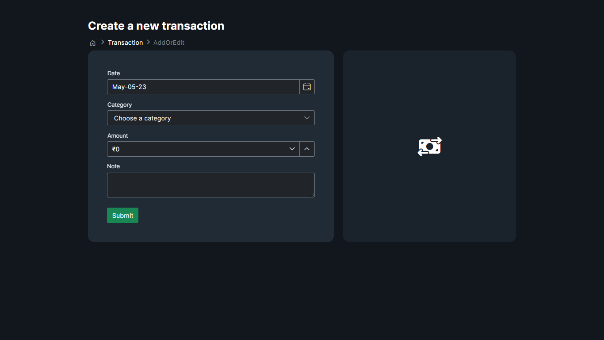This screenshot has height=340, width=604.
Task: Select the calendar icon beside the date field
Action: tap(307, 87)
